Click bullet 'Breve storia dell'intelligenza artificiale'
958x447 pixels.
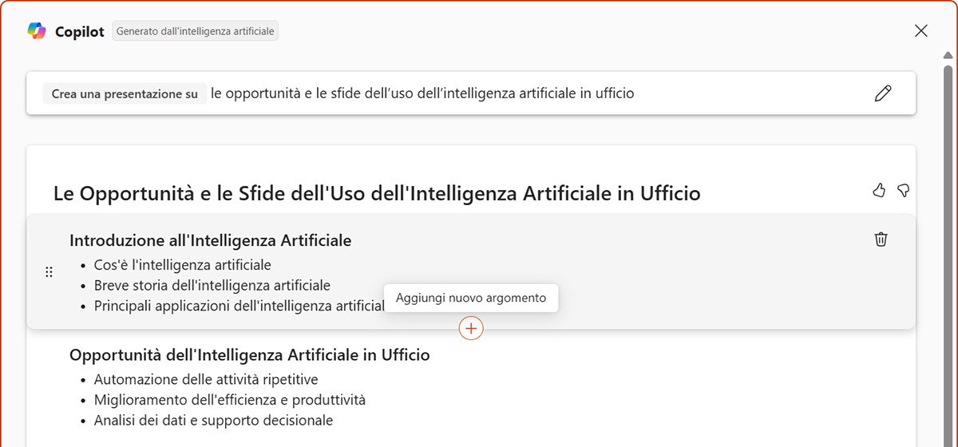(212, 285)
